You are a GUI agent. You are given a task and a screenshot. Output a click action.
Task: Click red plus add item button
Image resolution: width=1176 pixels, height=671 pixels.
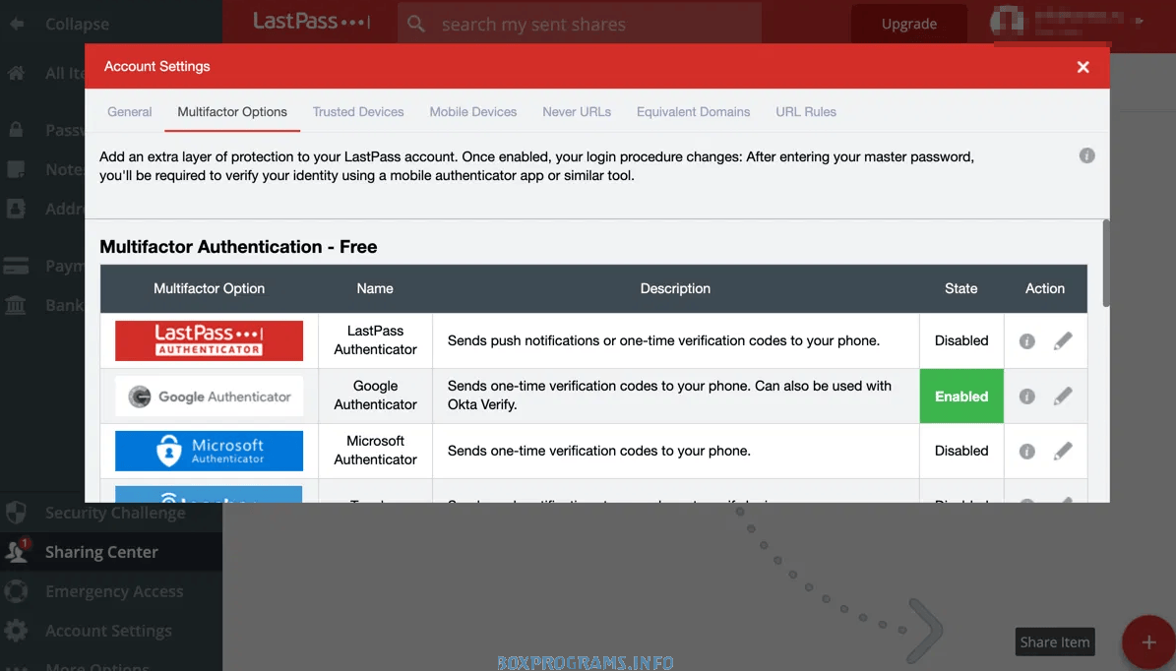point(1147,642)
